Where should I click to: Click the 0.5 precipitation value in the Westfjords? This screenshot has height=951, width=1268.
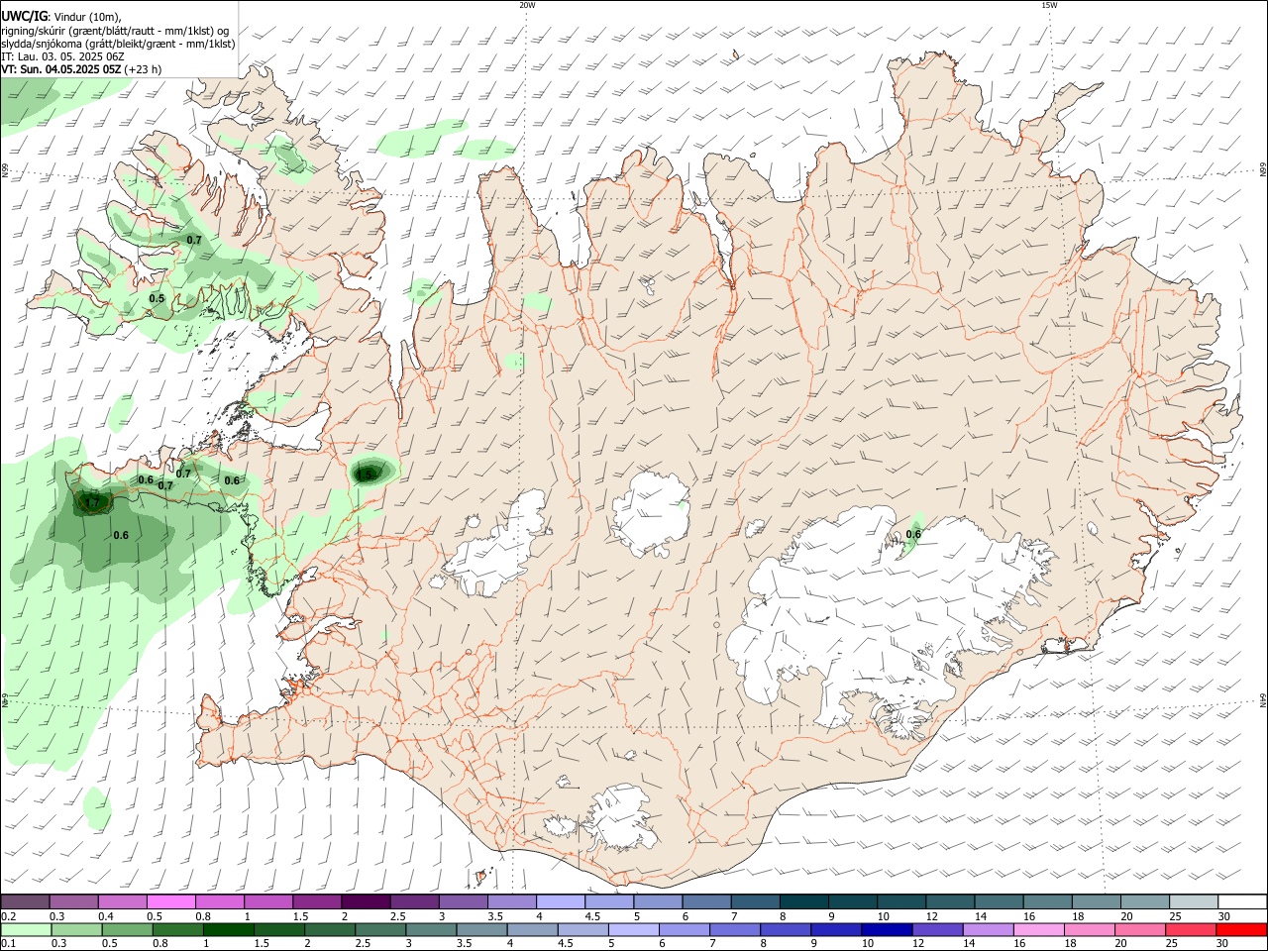(157, 298)
